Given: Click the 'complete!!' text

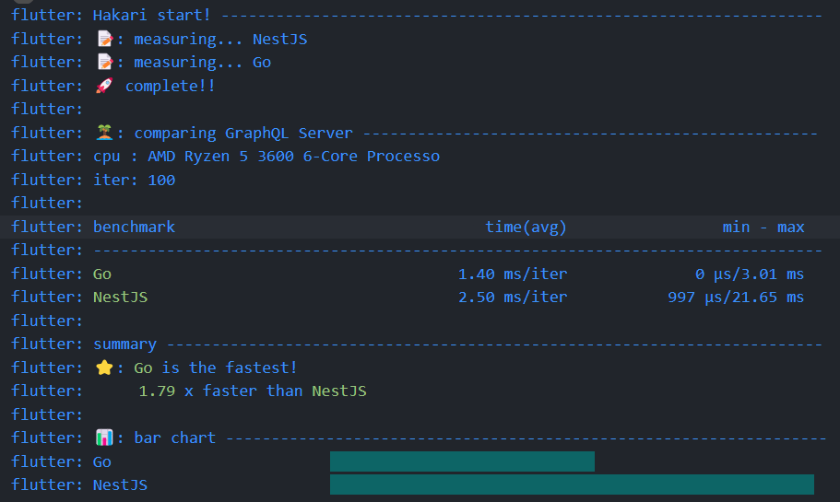Looking at the screenshot, I should click(170, 87).
